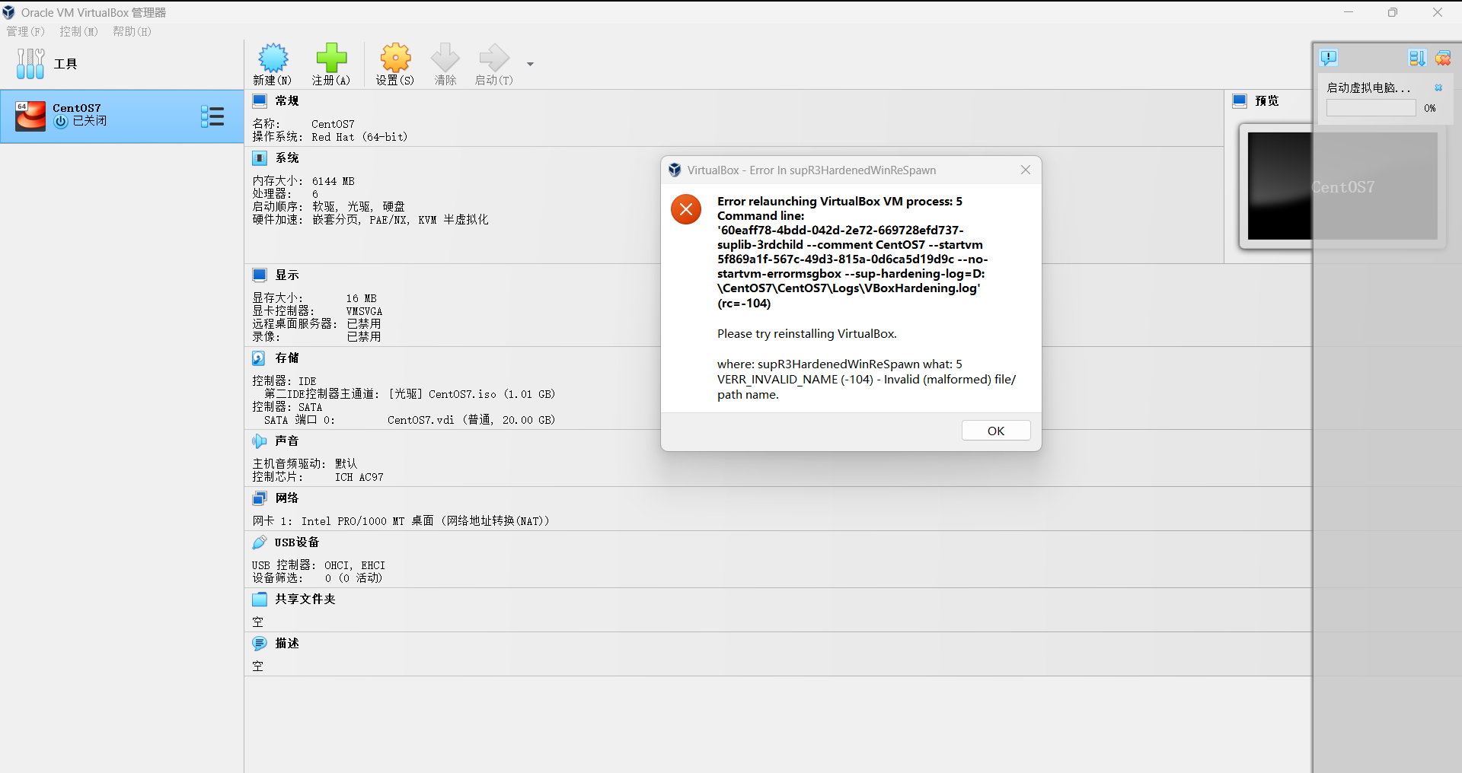Image resolution: width=1462 pixels, height=773 pixels.
Task: Click the 'Please try reinstalling VirtualBox.' message
Action: click(807, 334)
